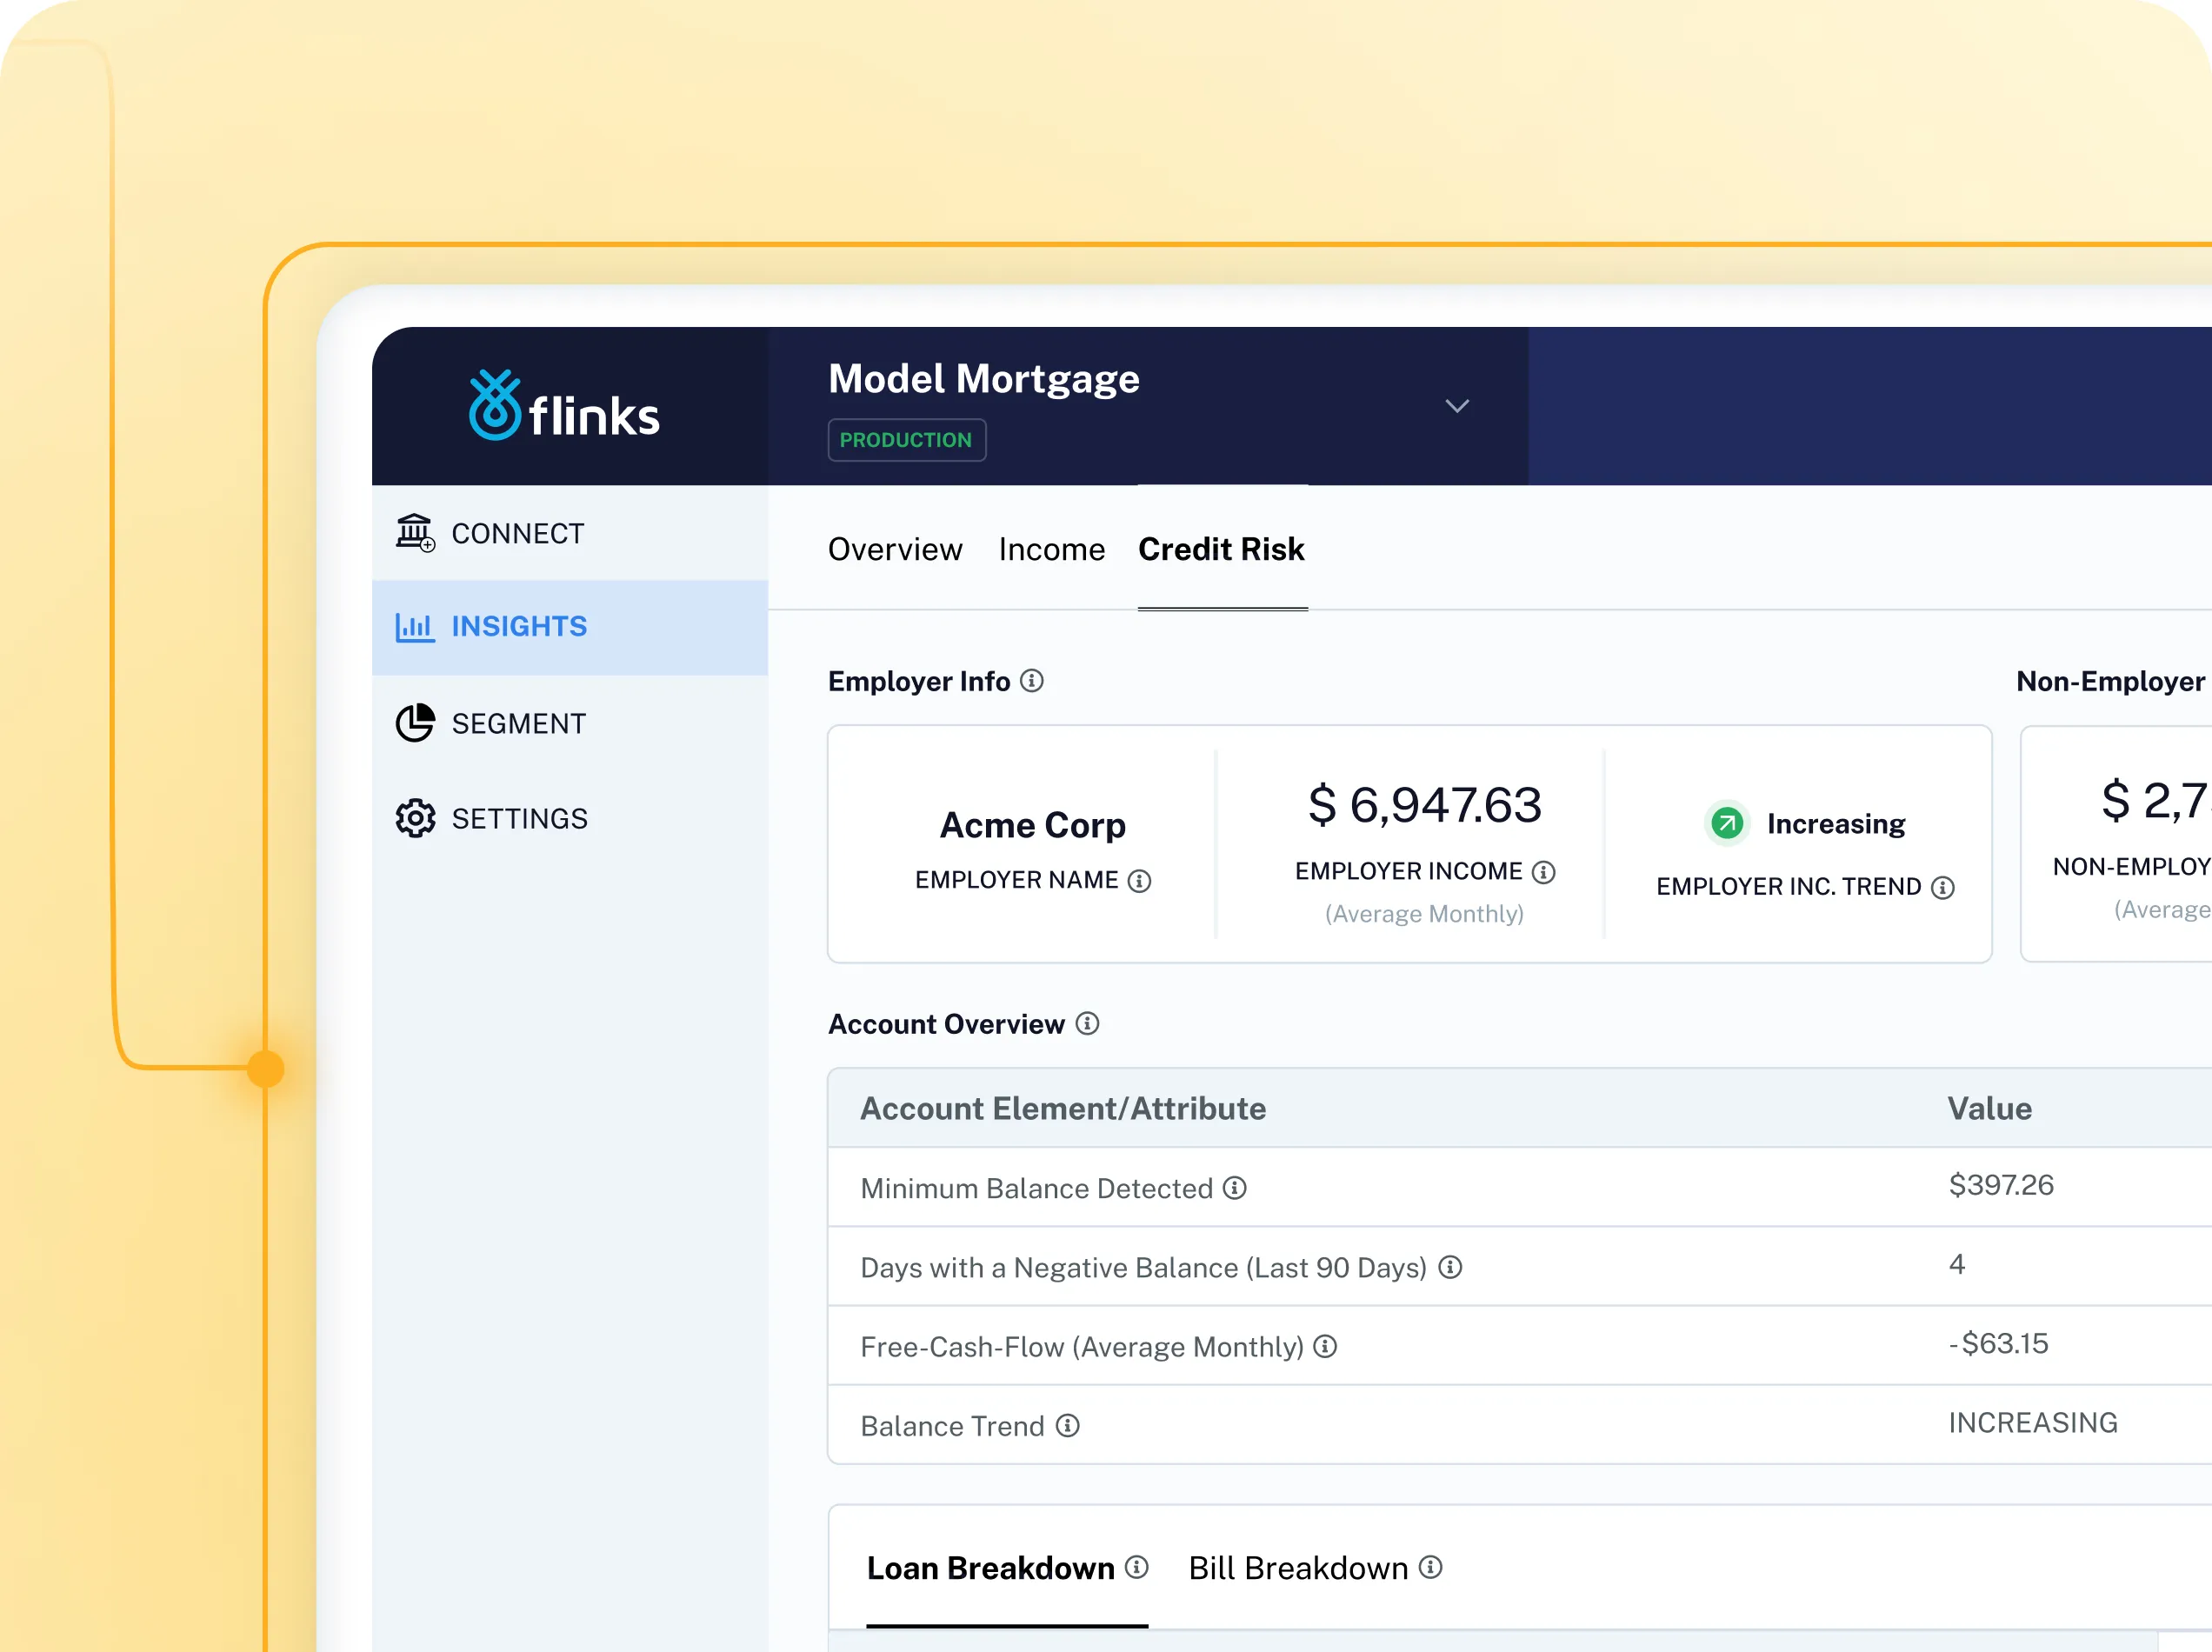
Task: Open the Bill Breakdown tab
Action: (x=1298, y=1568)
